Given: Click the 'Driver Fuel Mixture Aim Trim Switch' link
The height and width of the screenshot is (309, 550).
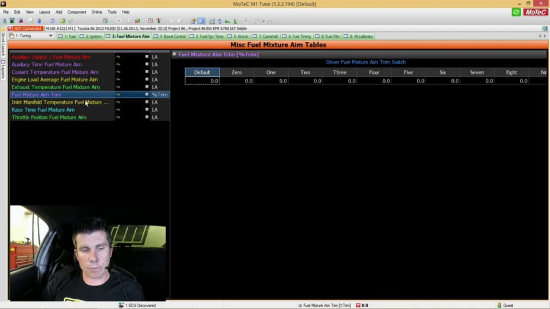Looking at the screenshot, I should (x=366, y=62).
